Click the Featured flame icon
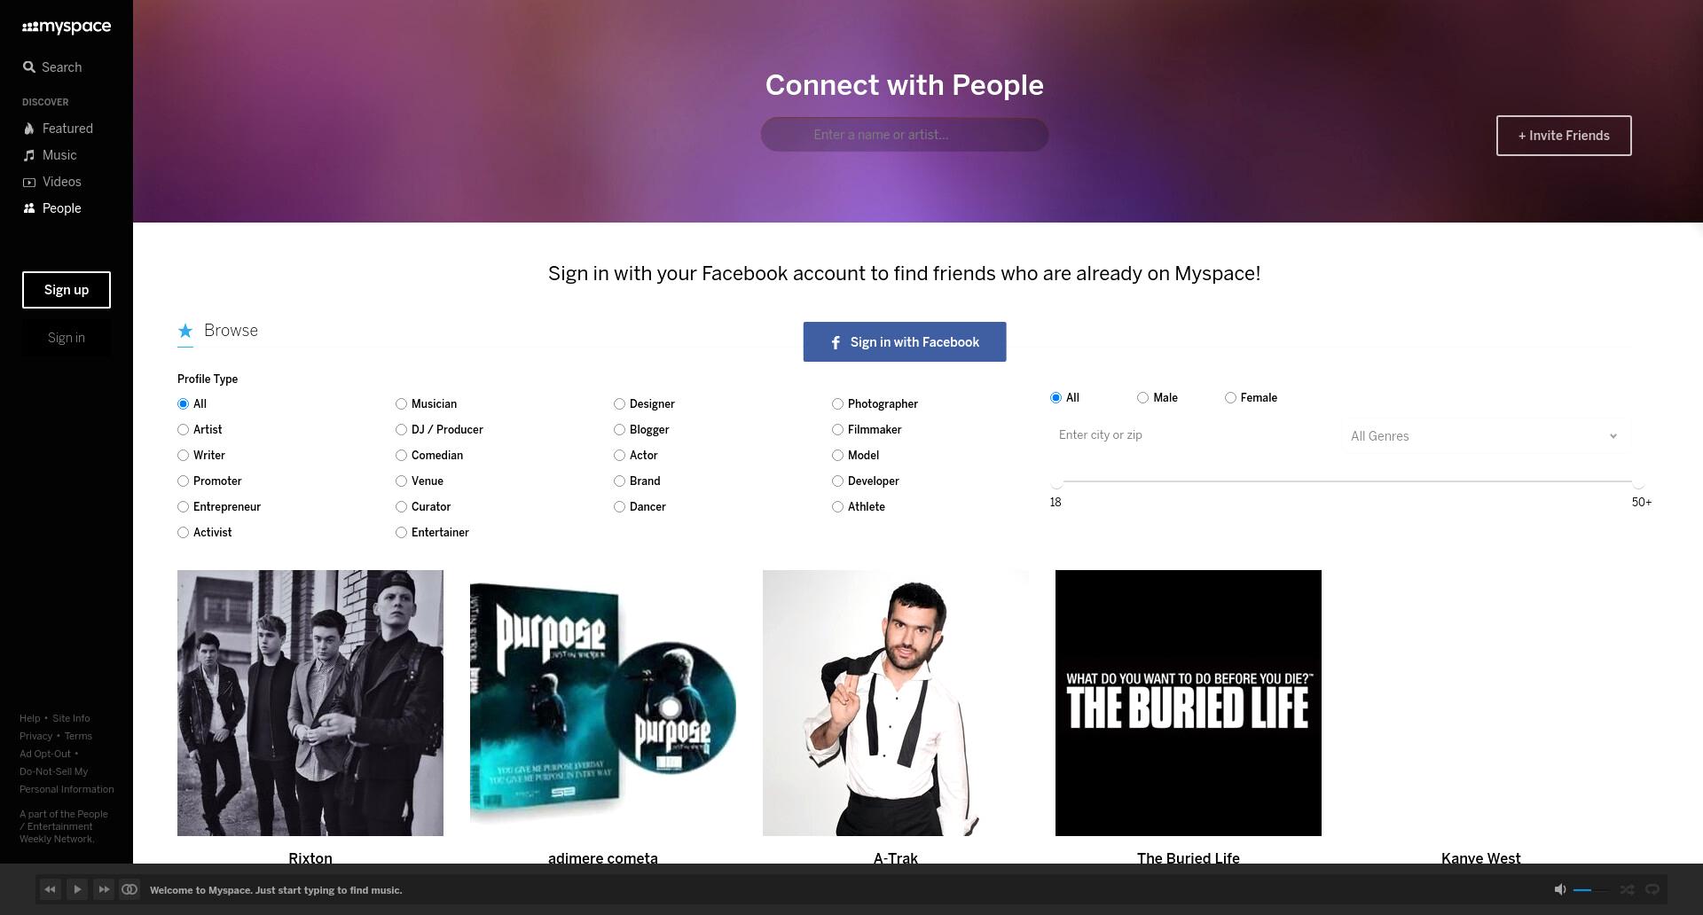This screenshot has height=915, width=1703. tap(29, 129)
